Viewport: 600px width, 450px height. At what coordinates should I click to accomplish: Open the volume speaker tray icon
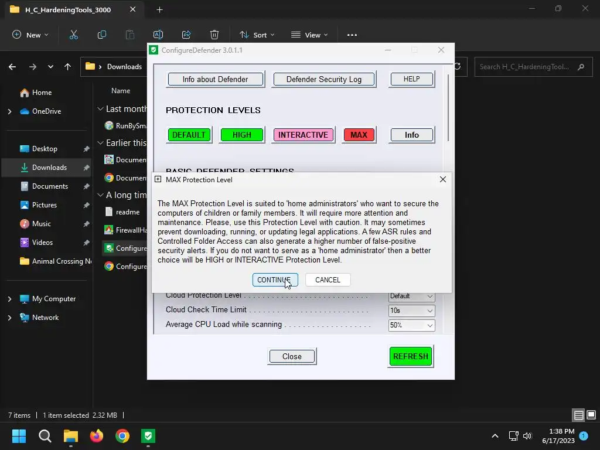pyautogui.click(x=527, y=436)
